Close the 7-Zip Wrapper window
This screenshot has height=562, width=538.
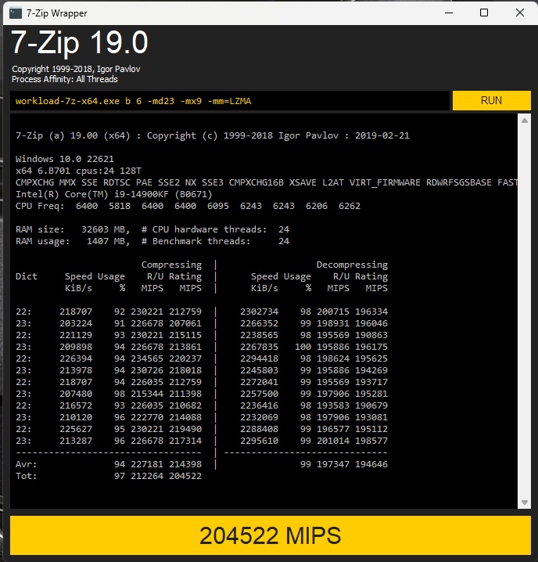520,13
